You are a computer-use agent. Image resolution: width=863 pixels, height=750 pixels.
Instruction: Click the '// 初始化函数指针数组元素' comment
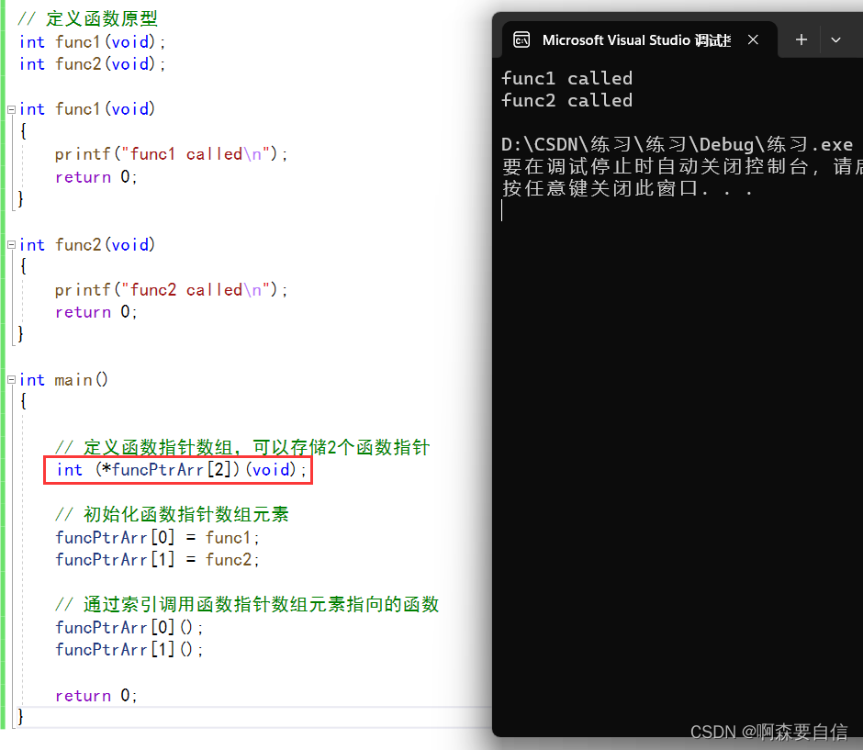point(172,514)
